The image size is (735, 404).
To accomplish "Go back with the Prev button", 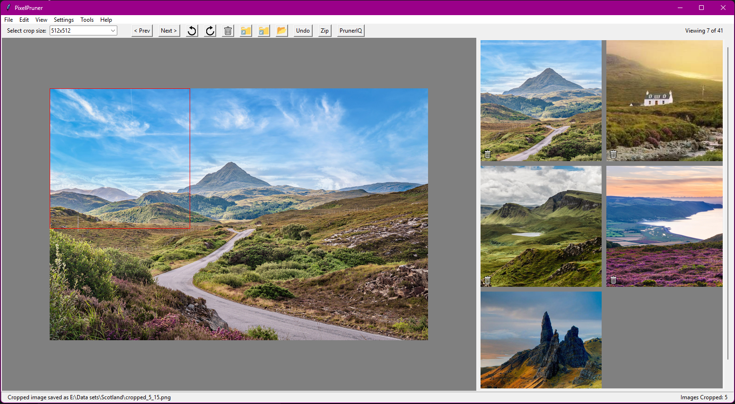I will (142, 31).
